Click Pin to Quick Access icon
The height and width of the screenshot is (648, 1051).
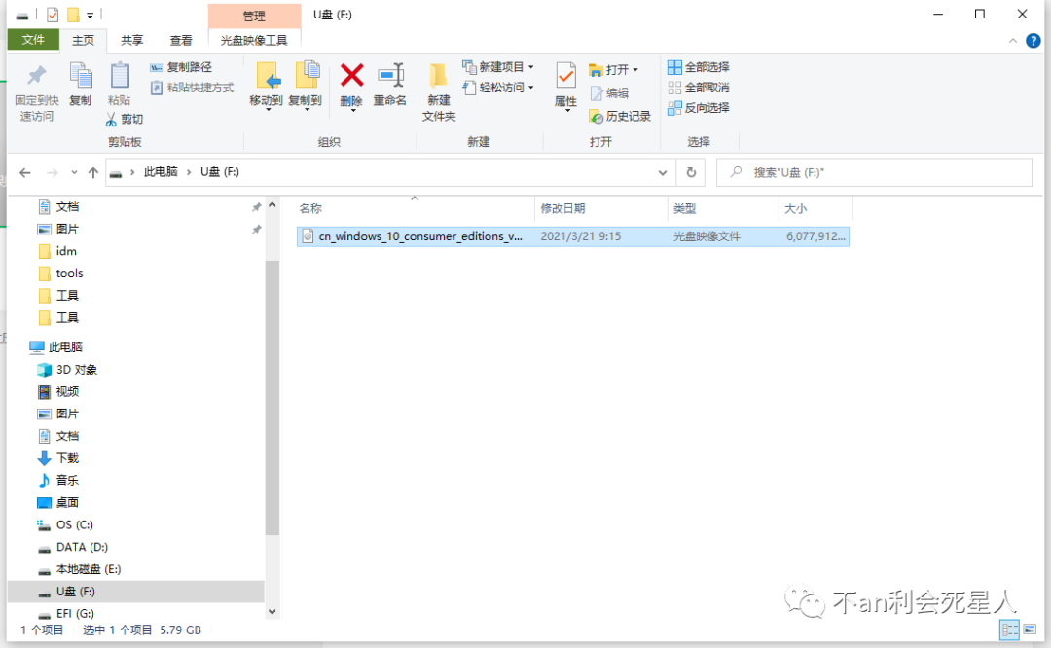(36, 77)
